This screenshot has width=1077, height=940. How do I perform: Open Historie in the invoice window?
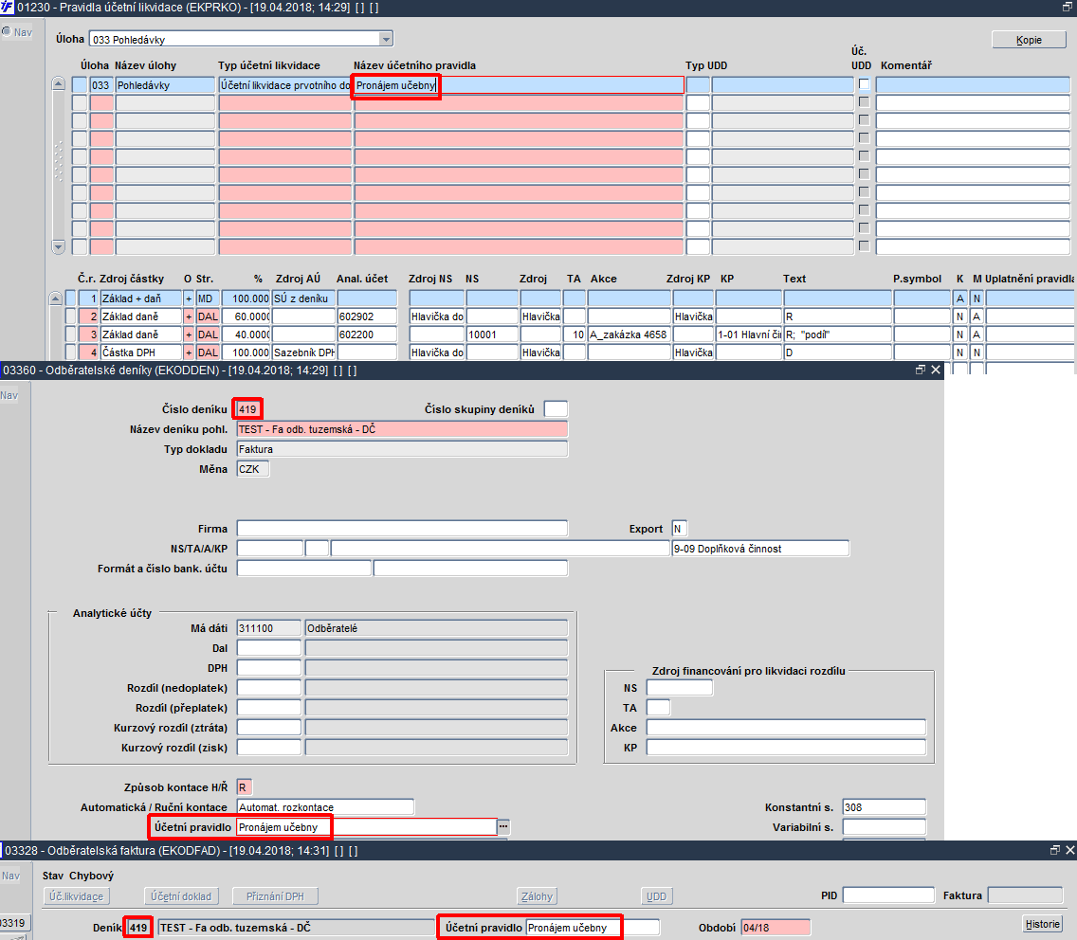click(1043, 924)
